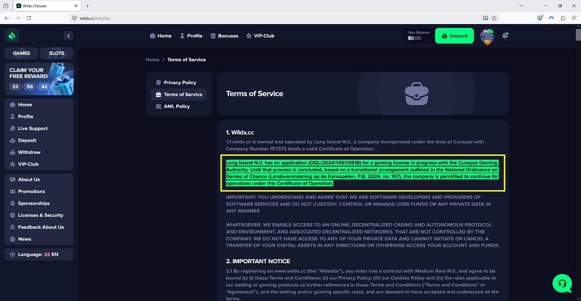
Task: Claim your free reward banner
Action: click(39, 79)
